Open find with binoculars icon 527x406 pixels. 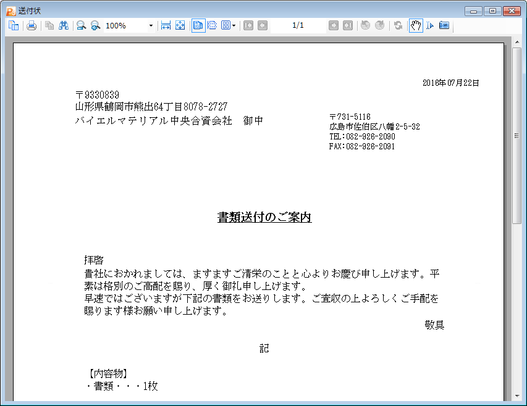(64, 25)
